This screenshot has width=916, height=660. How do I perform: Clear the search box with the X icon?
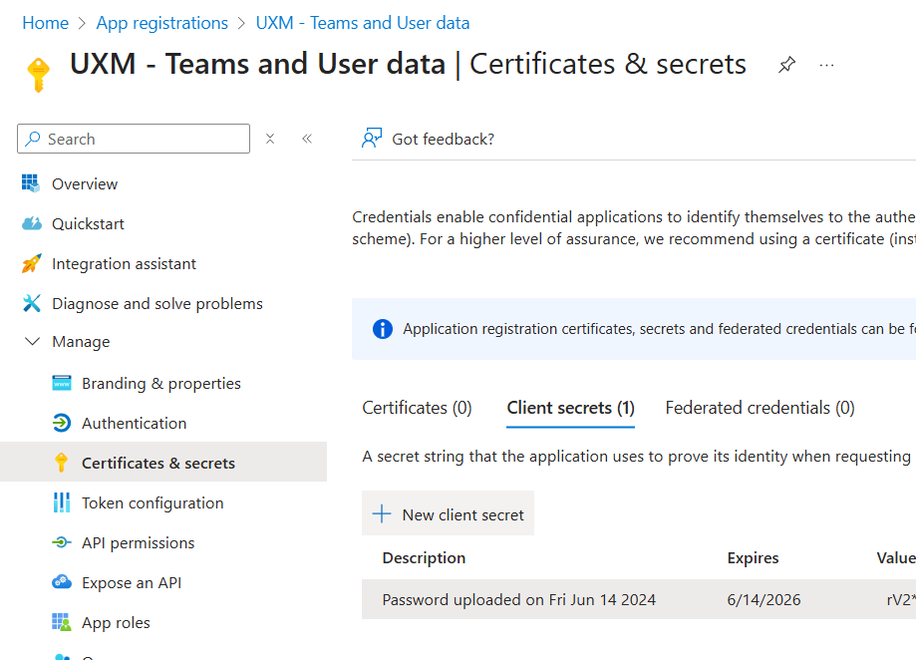[x=270, y=139]
